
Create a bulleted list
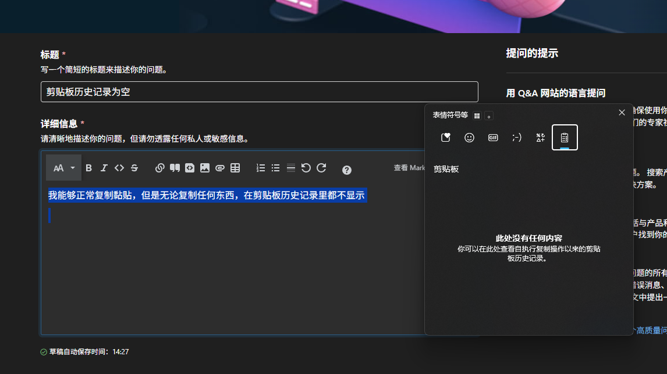[275, 168]
